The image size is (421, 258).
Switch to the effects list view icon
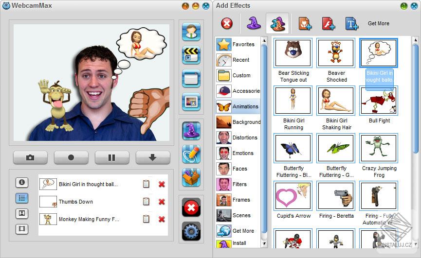22,198
